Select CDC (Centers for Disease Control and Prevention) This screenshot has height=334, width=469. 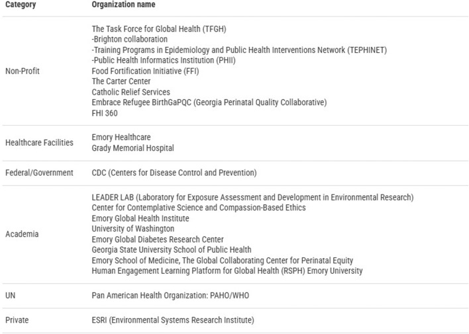click(174, 173)
